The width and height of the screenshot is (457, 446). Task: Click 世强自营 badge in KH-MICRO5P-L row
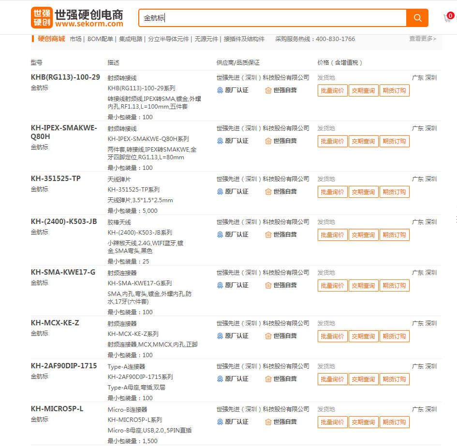[281, 422]
